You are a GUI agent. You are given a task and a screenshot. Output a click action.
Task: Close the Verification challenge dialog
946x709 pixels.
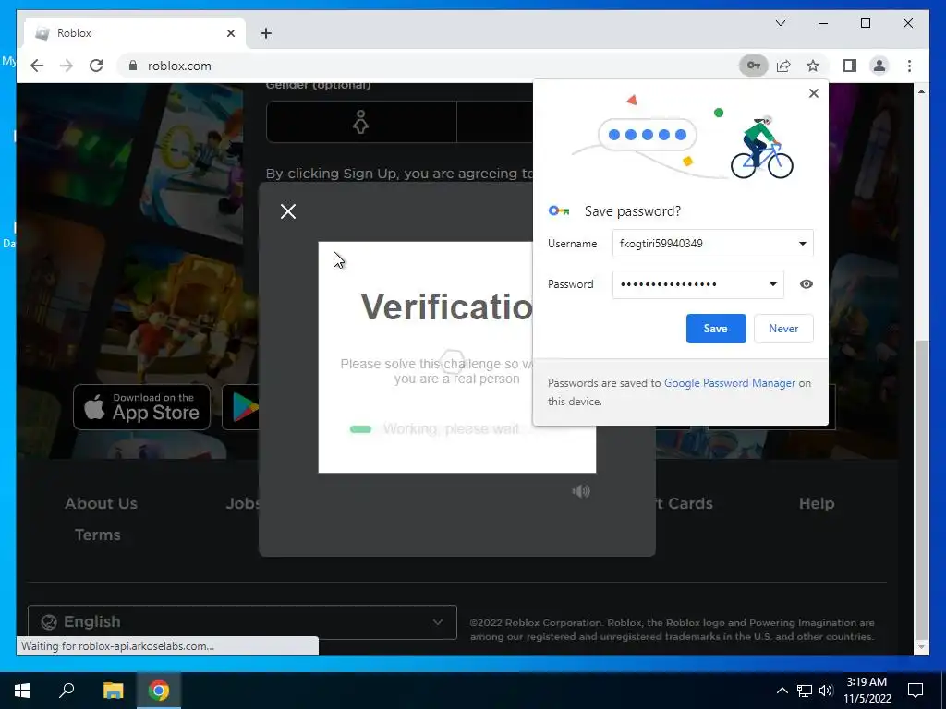pos(288,211)
